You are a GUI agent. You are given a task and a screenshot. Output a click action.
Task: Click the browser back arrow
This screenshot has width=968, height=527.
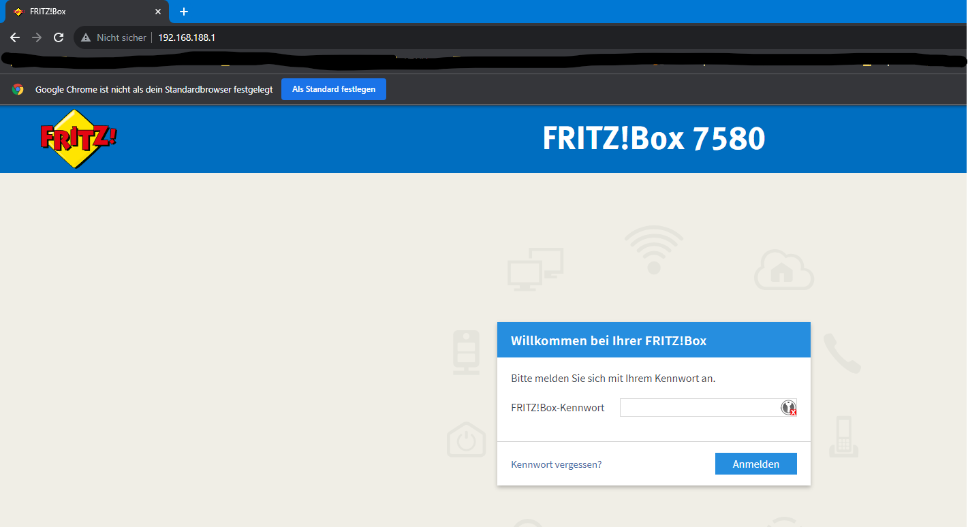(15, 37)
